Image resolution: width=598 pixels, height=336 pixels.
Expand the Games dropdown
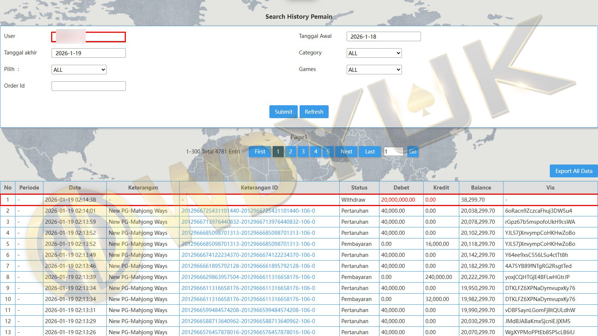pos(374,70)
